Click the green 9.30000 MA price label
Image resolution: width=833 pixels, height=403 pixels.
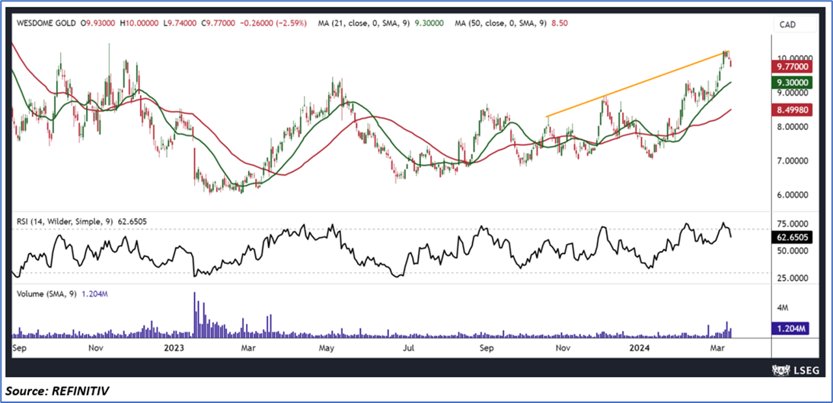pyautogui.click(x=793, y=82)
